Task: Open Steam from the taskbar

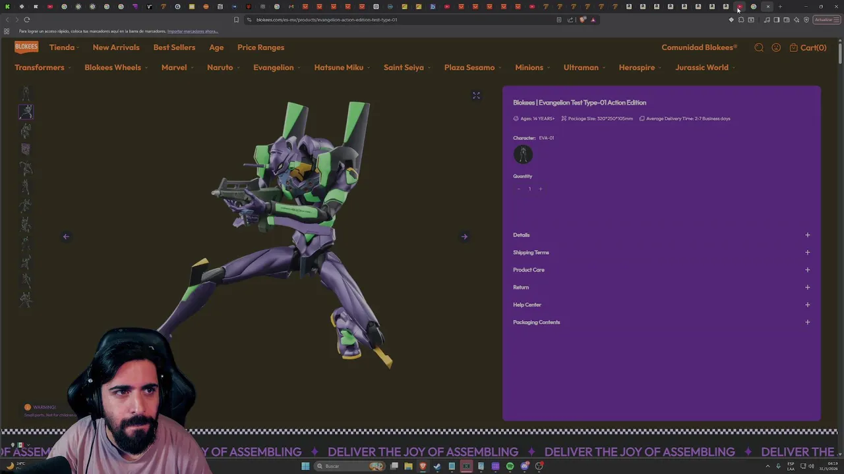Action: coord(437,466)
